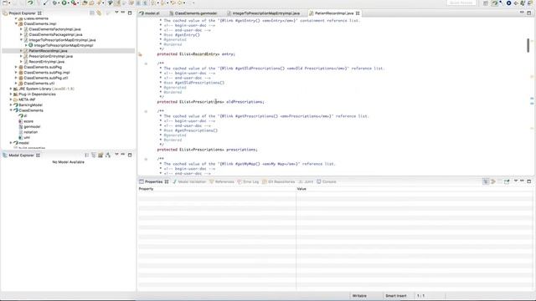The width and height of the screenshot is (536, 301).
Task: Expand the ClassElementsFactoryImpl.java node
Action: point(21,29)
